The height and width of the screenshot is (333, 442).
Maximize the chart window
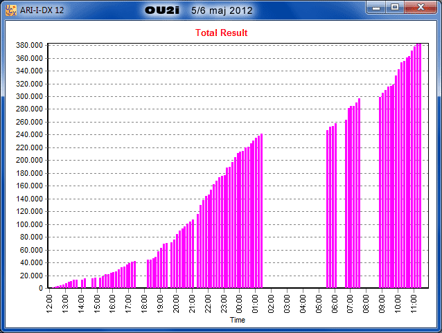click(395, 8)
